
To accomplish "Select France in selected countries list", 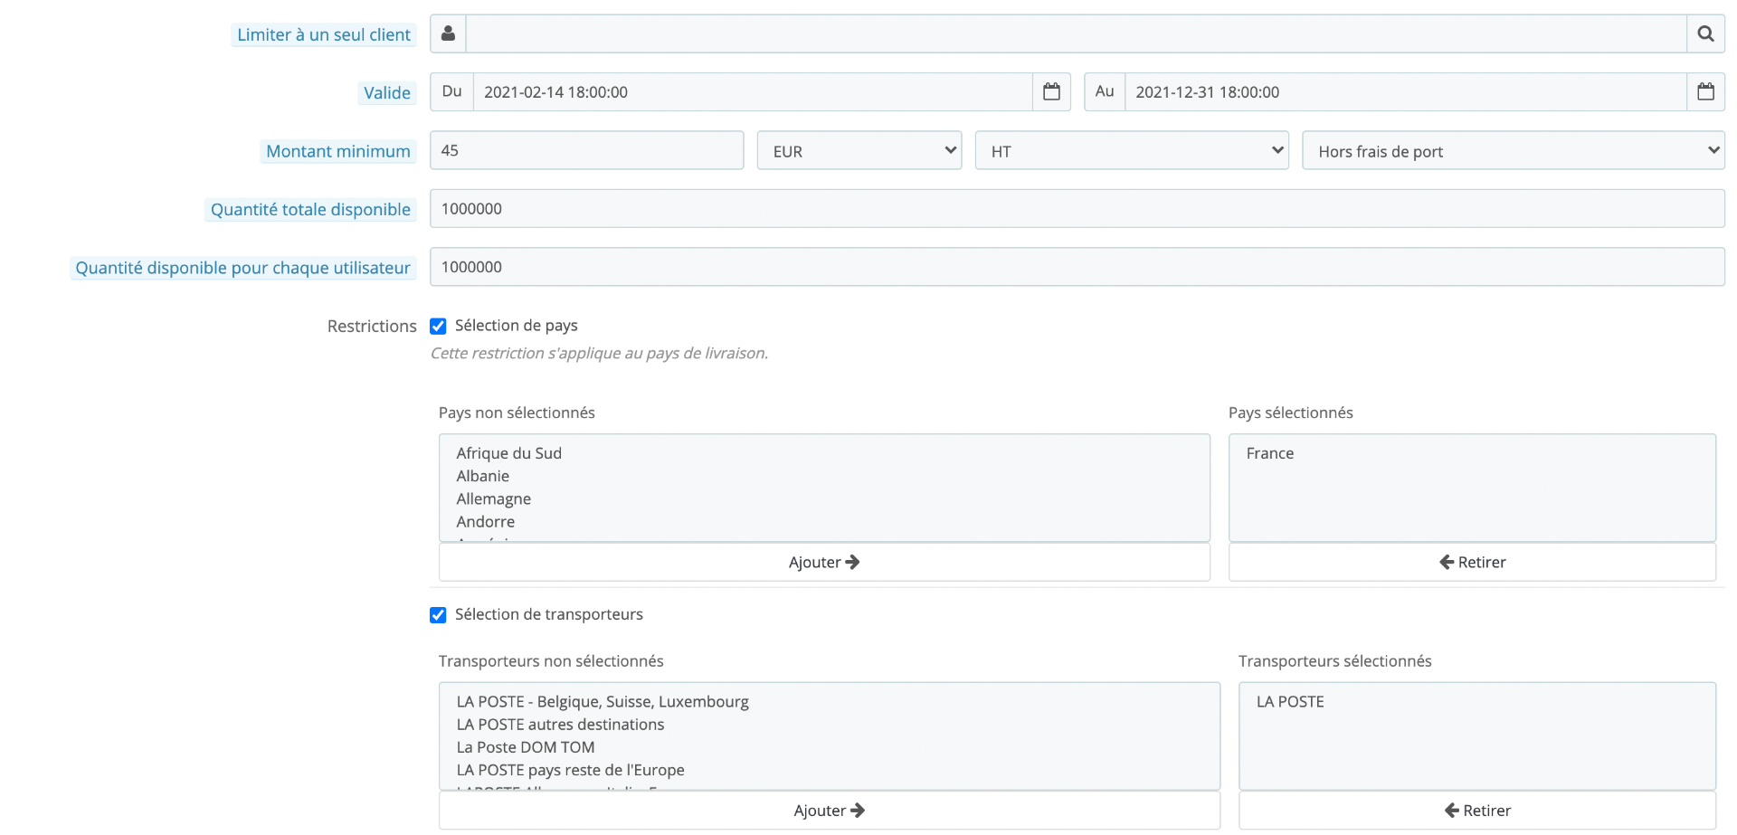I will [1270, 454].
